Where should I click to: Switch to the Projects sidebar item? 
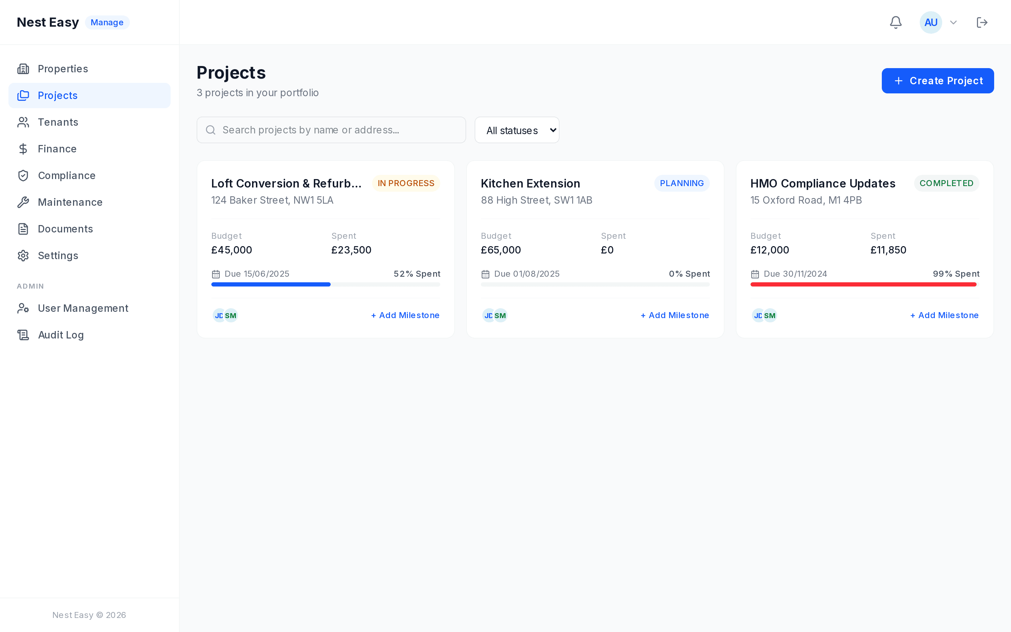tap(57, 95)
